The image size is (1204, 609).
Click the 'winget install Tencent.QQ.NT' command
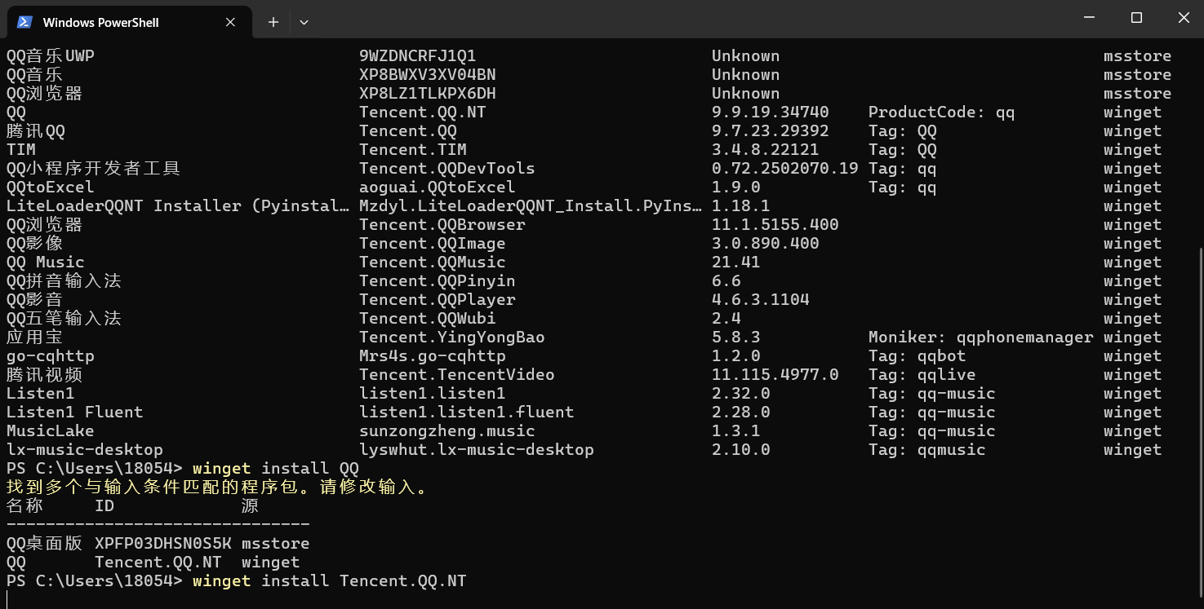[x=329, y=581]
